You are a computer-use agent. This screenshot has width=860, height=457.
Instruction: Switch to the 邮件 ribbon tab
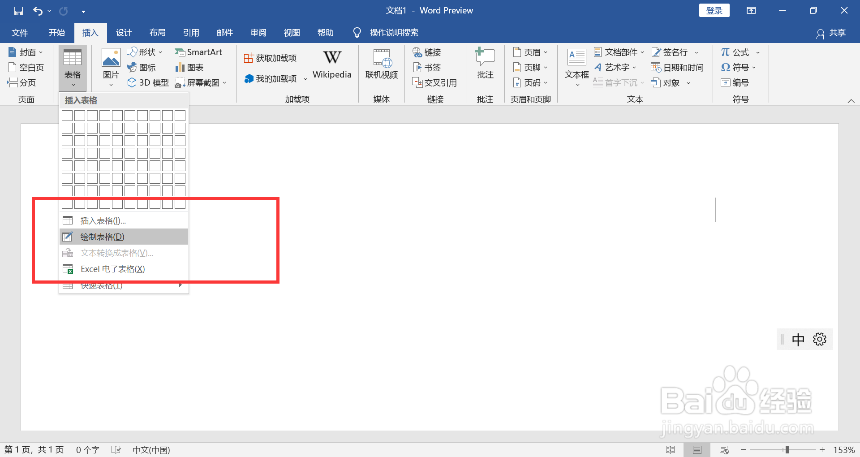[x=224, y=32]
